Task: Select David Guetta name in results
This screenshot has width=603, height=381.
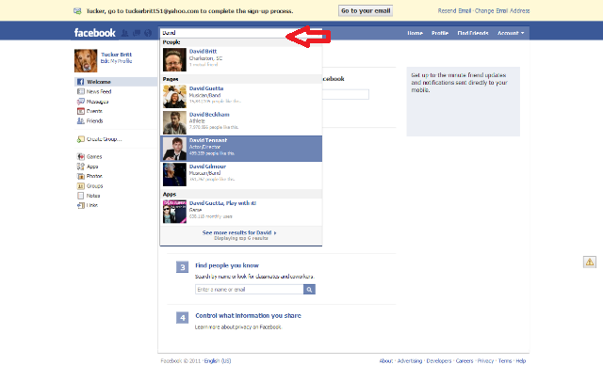Action: coord(206,88)
